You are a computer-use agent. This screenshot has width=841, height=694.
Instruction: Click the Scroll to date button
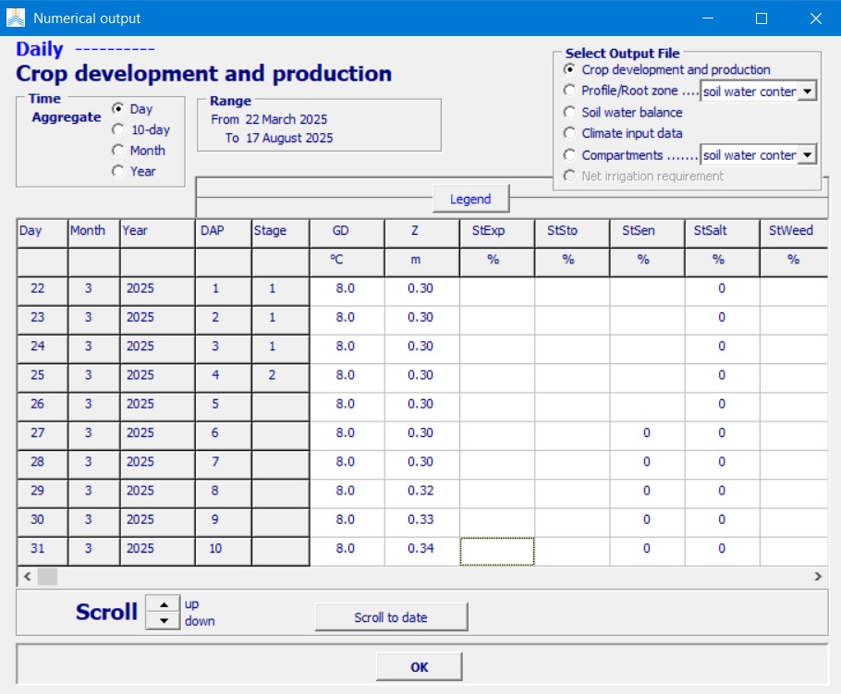[x=391, y=617]
